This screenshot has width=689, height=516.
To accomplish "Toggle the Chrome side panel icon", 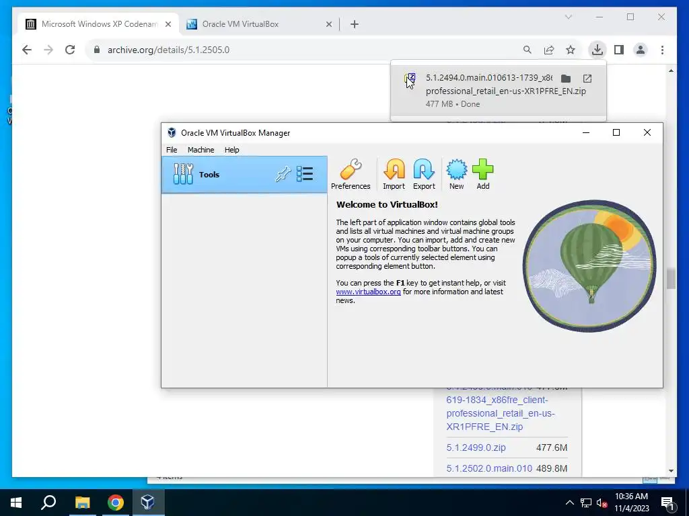I will tap(619, 50).
